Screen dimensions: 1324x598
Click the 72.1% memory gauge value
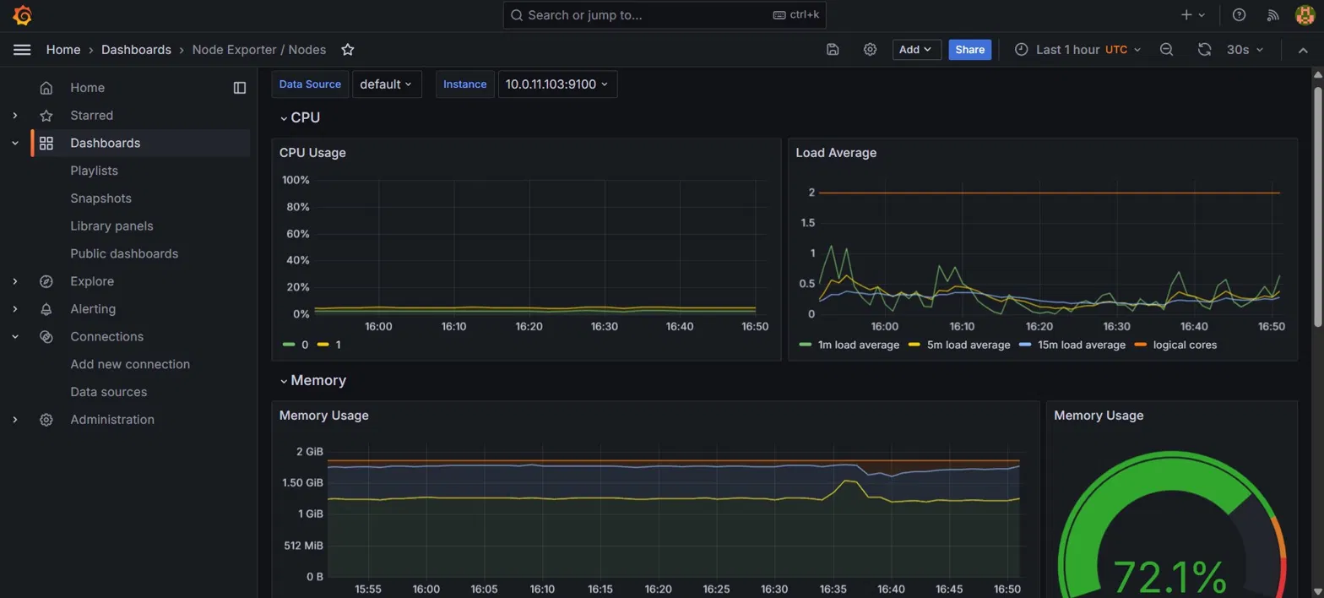(x=1169, y=576)
